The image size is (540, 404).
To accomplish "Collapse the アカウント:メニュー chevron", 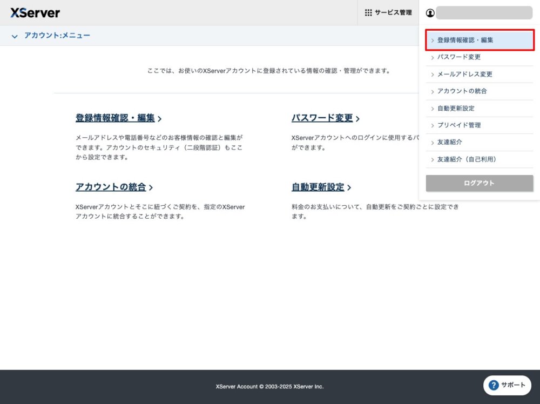I will 15,36.
